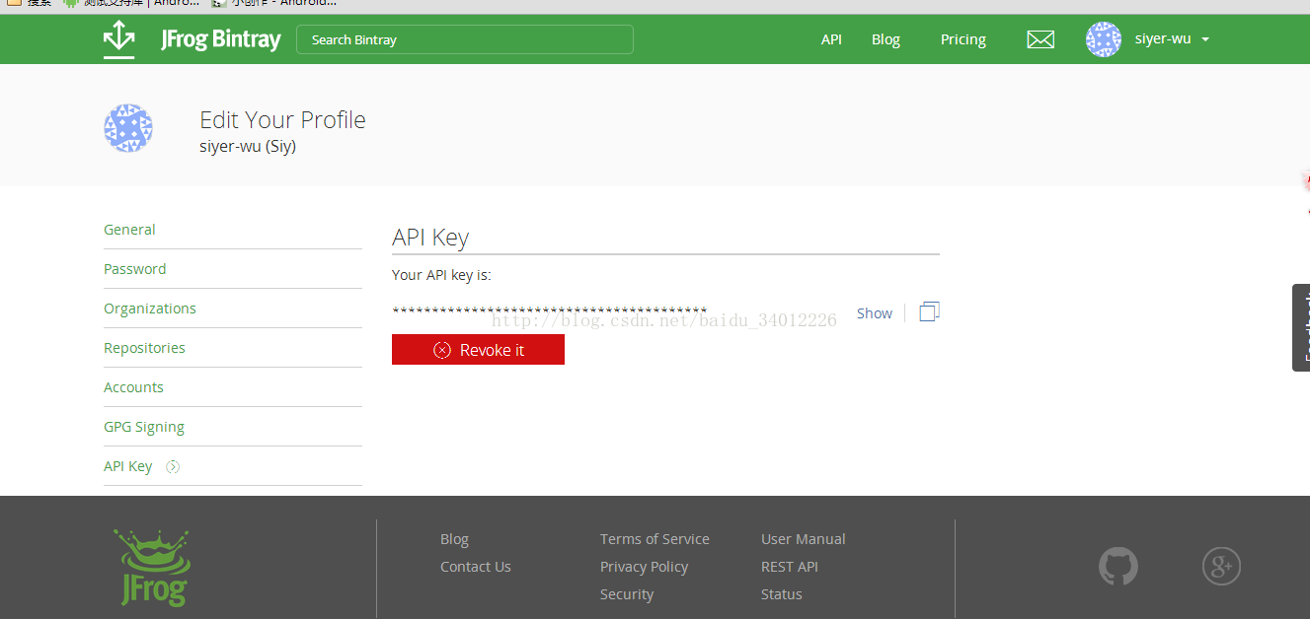Click the Android bookmark icon in bookmarks bar
The height and width of the screenshot is (619, 1310).
coord(70,3)
